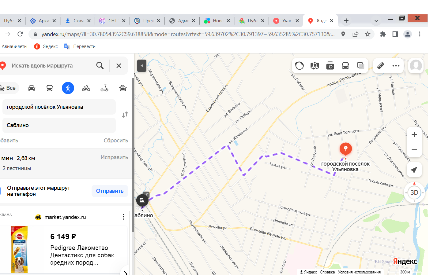Swap the route start and end points
This screenshot has width=441, height=275.
pos(125,115)
